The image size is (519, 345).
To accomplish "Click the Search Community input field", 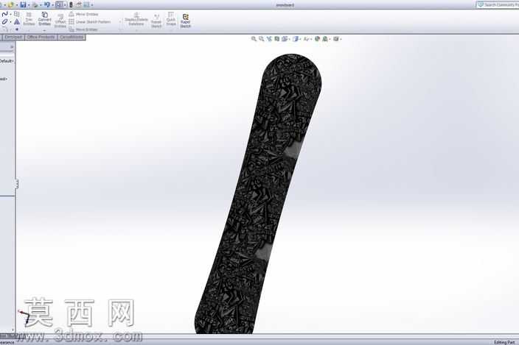I will (x=498, y=4).
